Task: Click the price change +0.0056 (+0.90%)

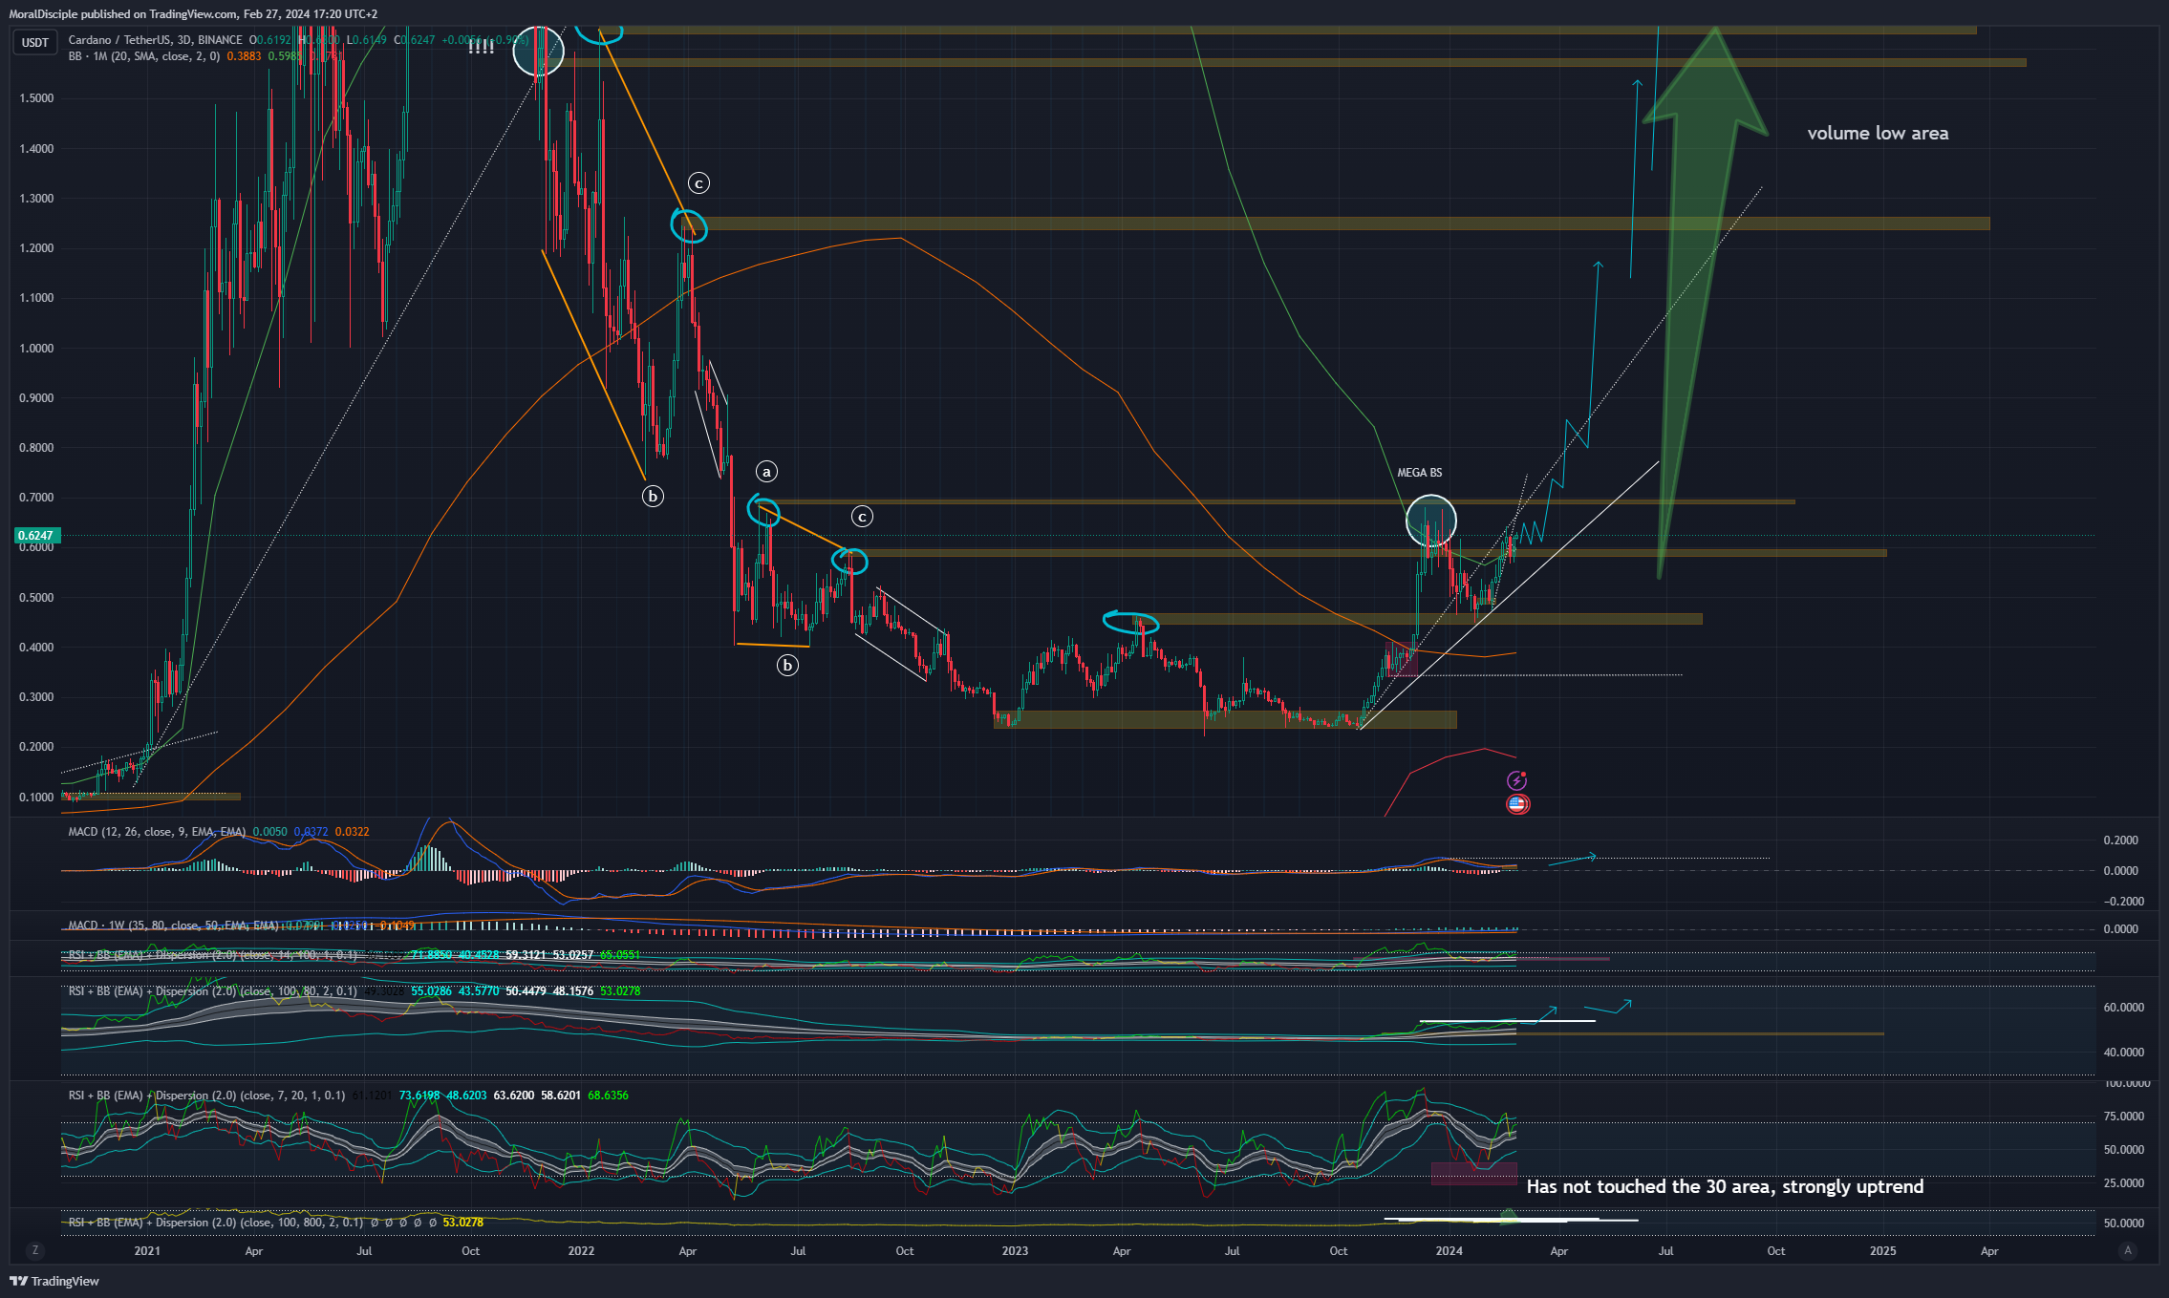Action: (x=485, y=40)
